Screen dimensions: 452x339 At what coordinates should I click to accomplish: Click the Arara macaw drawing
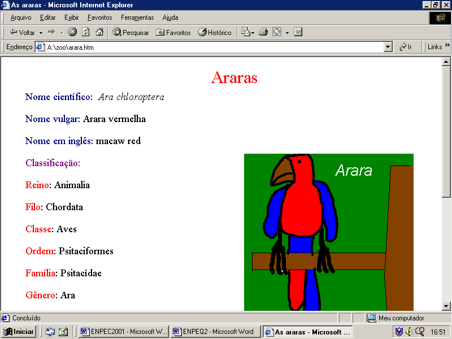click(x=329, y=232)
